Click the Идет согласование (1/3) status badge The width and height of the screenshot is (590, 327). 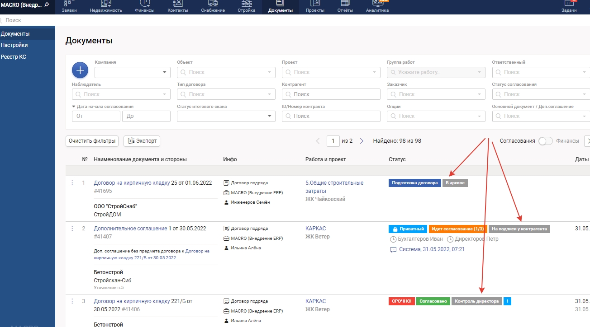(457, 229)
